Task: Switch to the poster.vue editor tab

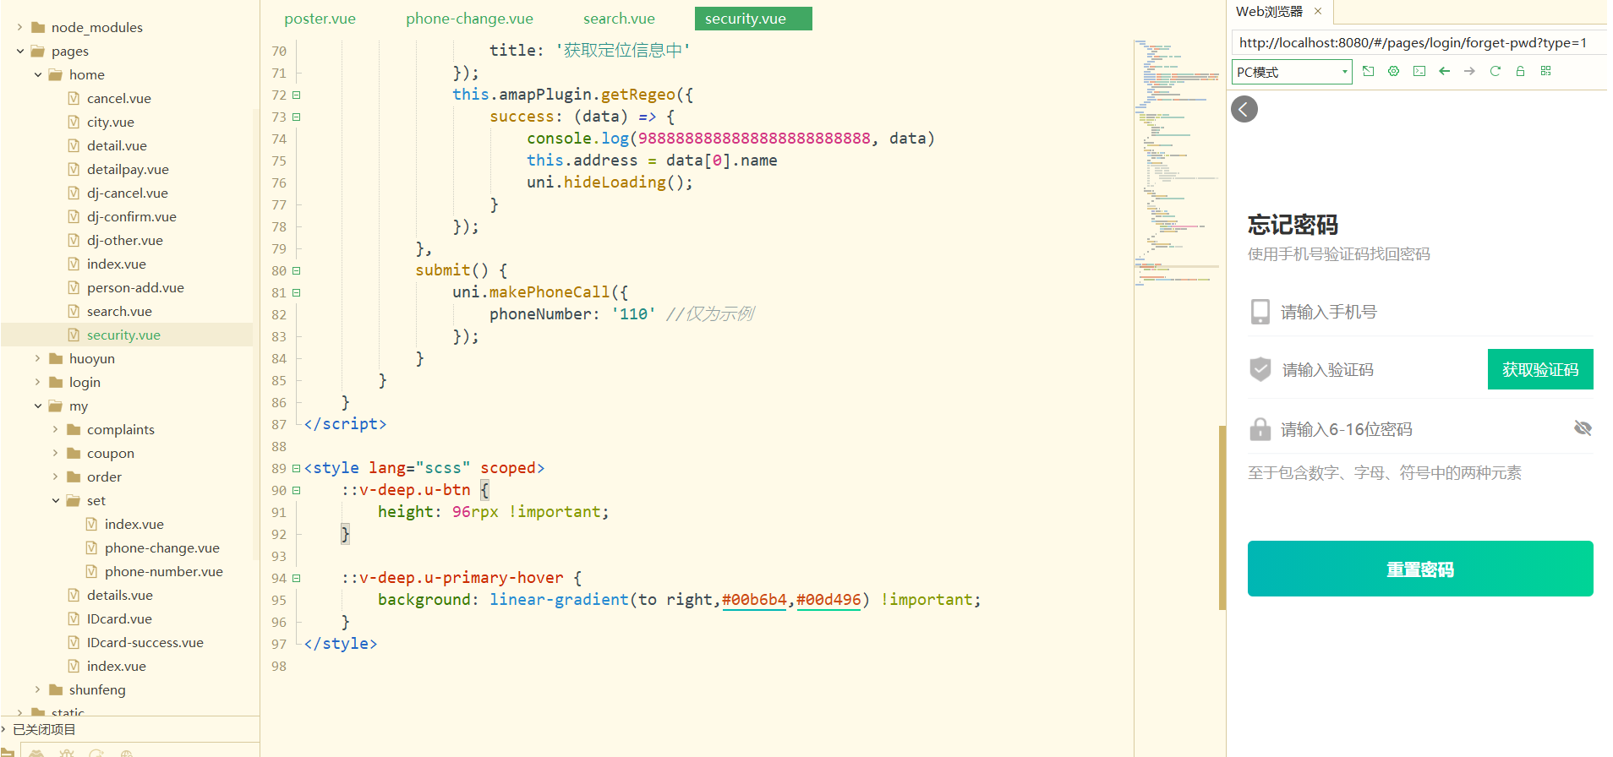Action: pos(320,19)
